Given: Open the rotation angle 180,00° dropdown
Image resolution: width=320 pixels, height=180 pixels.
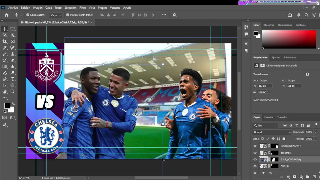Looking at the screenshot, I should [268, 92].
